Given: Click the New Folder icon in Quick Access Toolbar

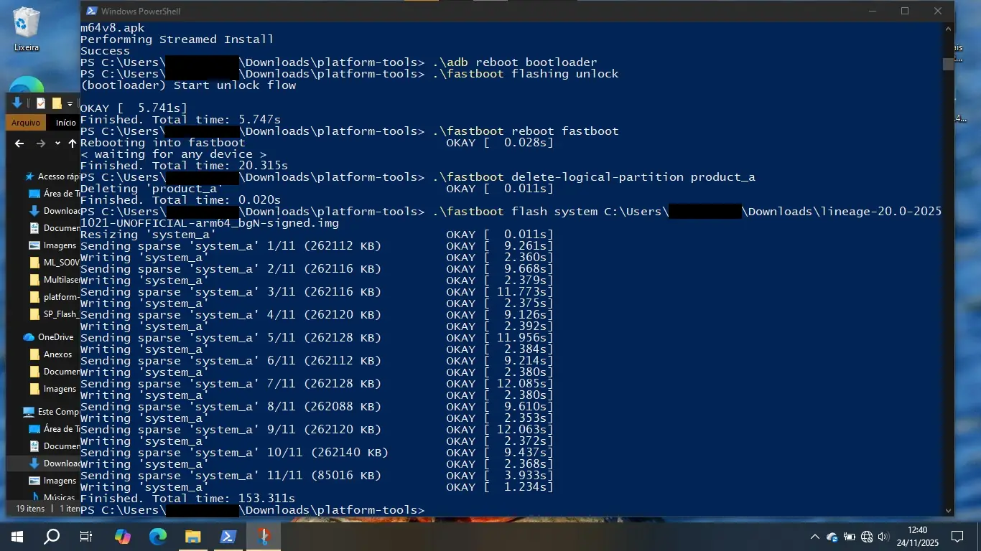Looking at the screenshot, I should (x=56, y=103).
